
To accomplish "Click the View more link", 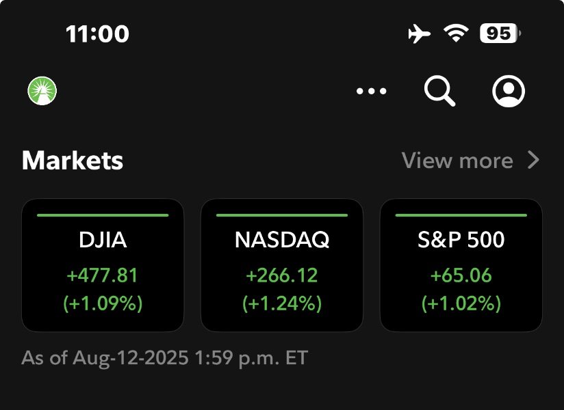I will click(x=457, y=161).
